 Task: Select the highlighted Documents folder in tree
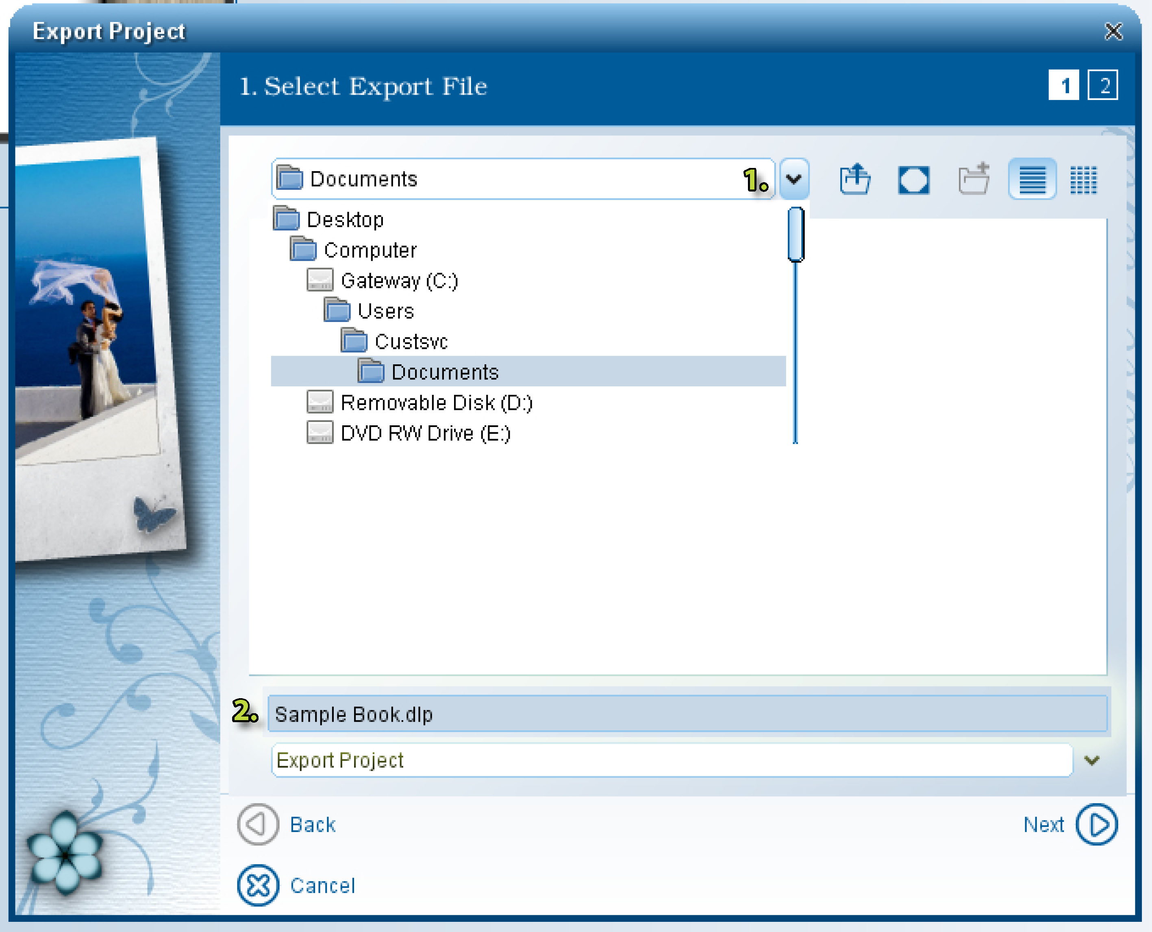pos(528,372)
